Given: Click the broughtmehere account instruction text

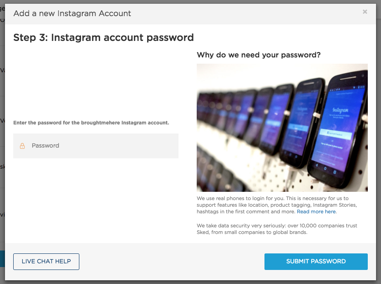Looking at the screenshot, I should tap(91, 123).
